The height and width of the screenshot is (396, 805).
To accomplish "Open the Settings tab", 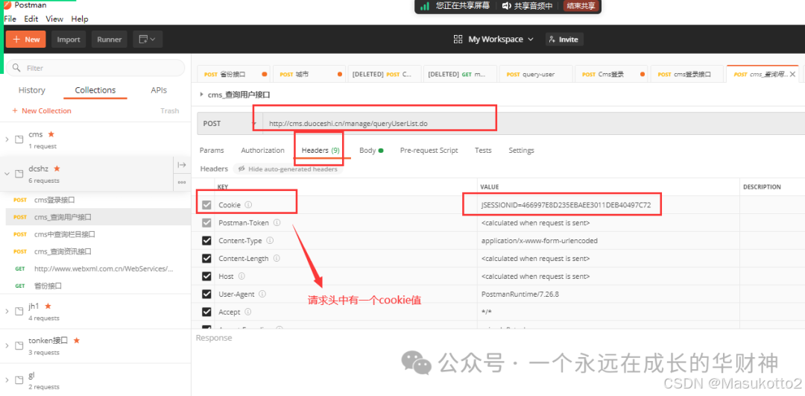I will point(521,151).
